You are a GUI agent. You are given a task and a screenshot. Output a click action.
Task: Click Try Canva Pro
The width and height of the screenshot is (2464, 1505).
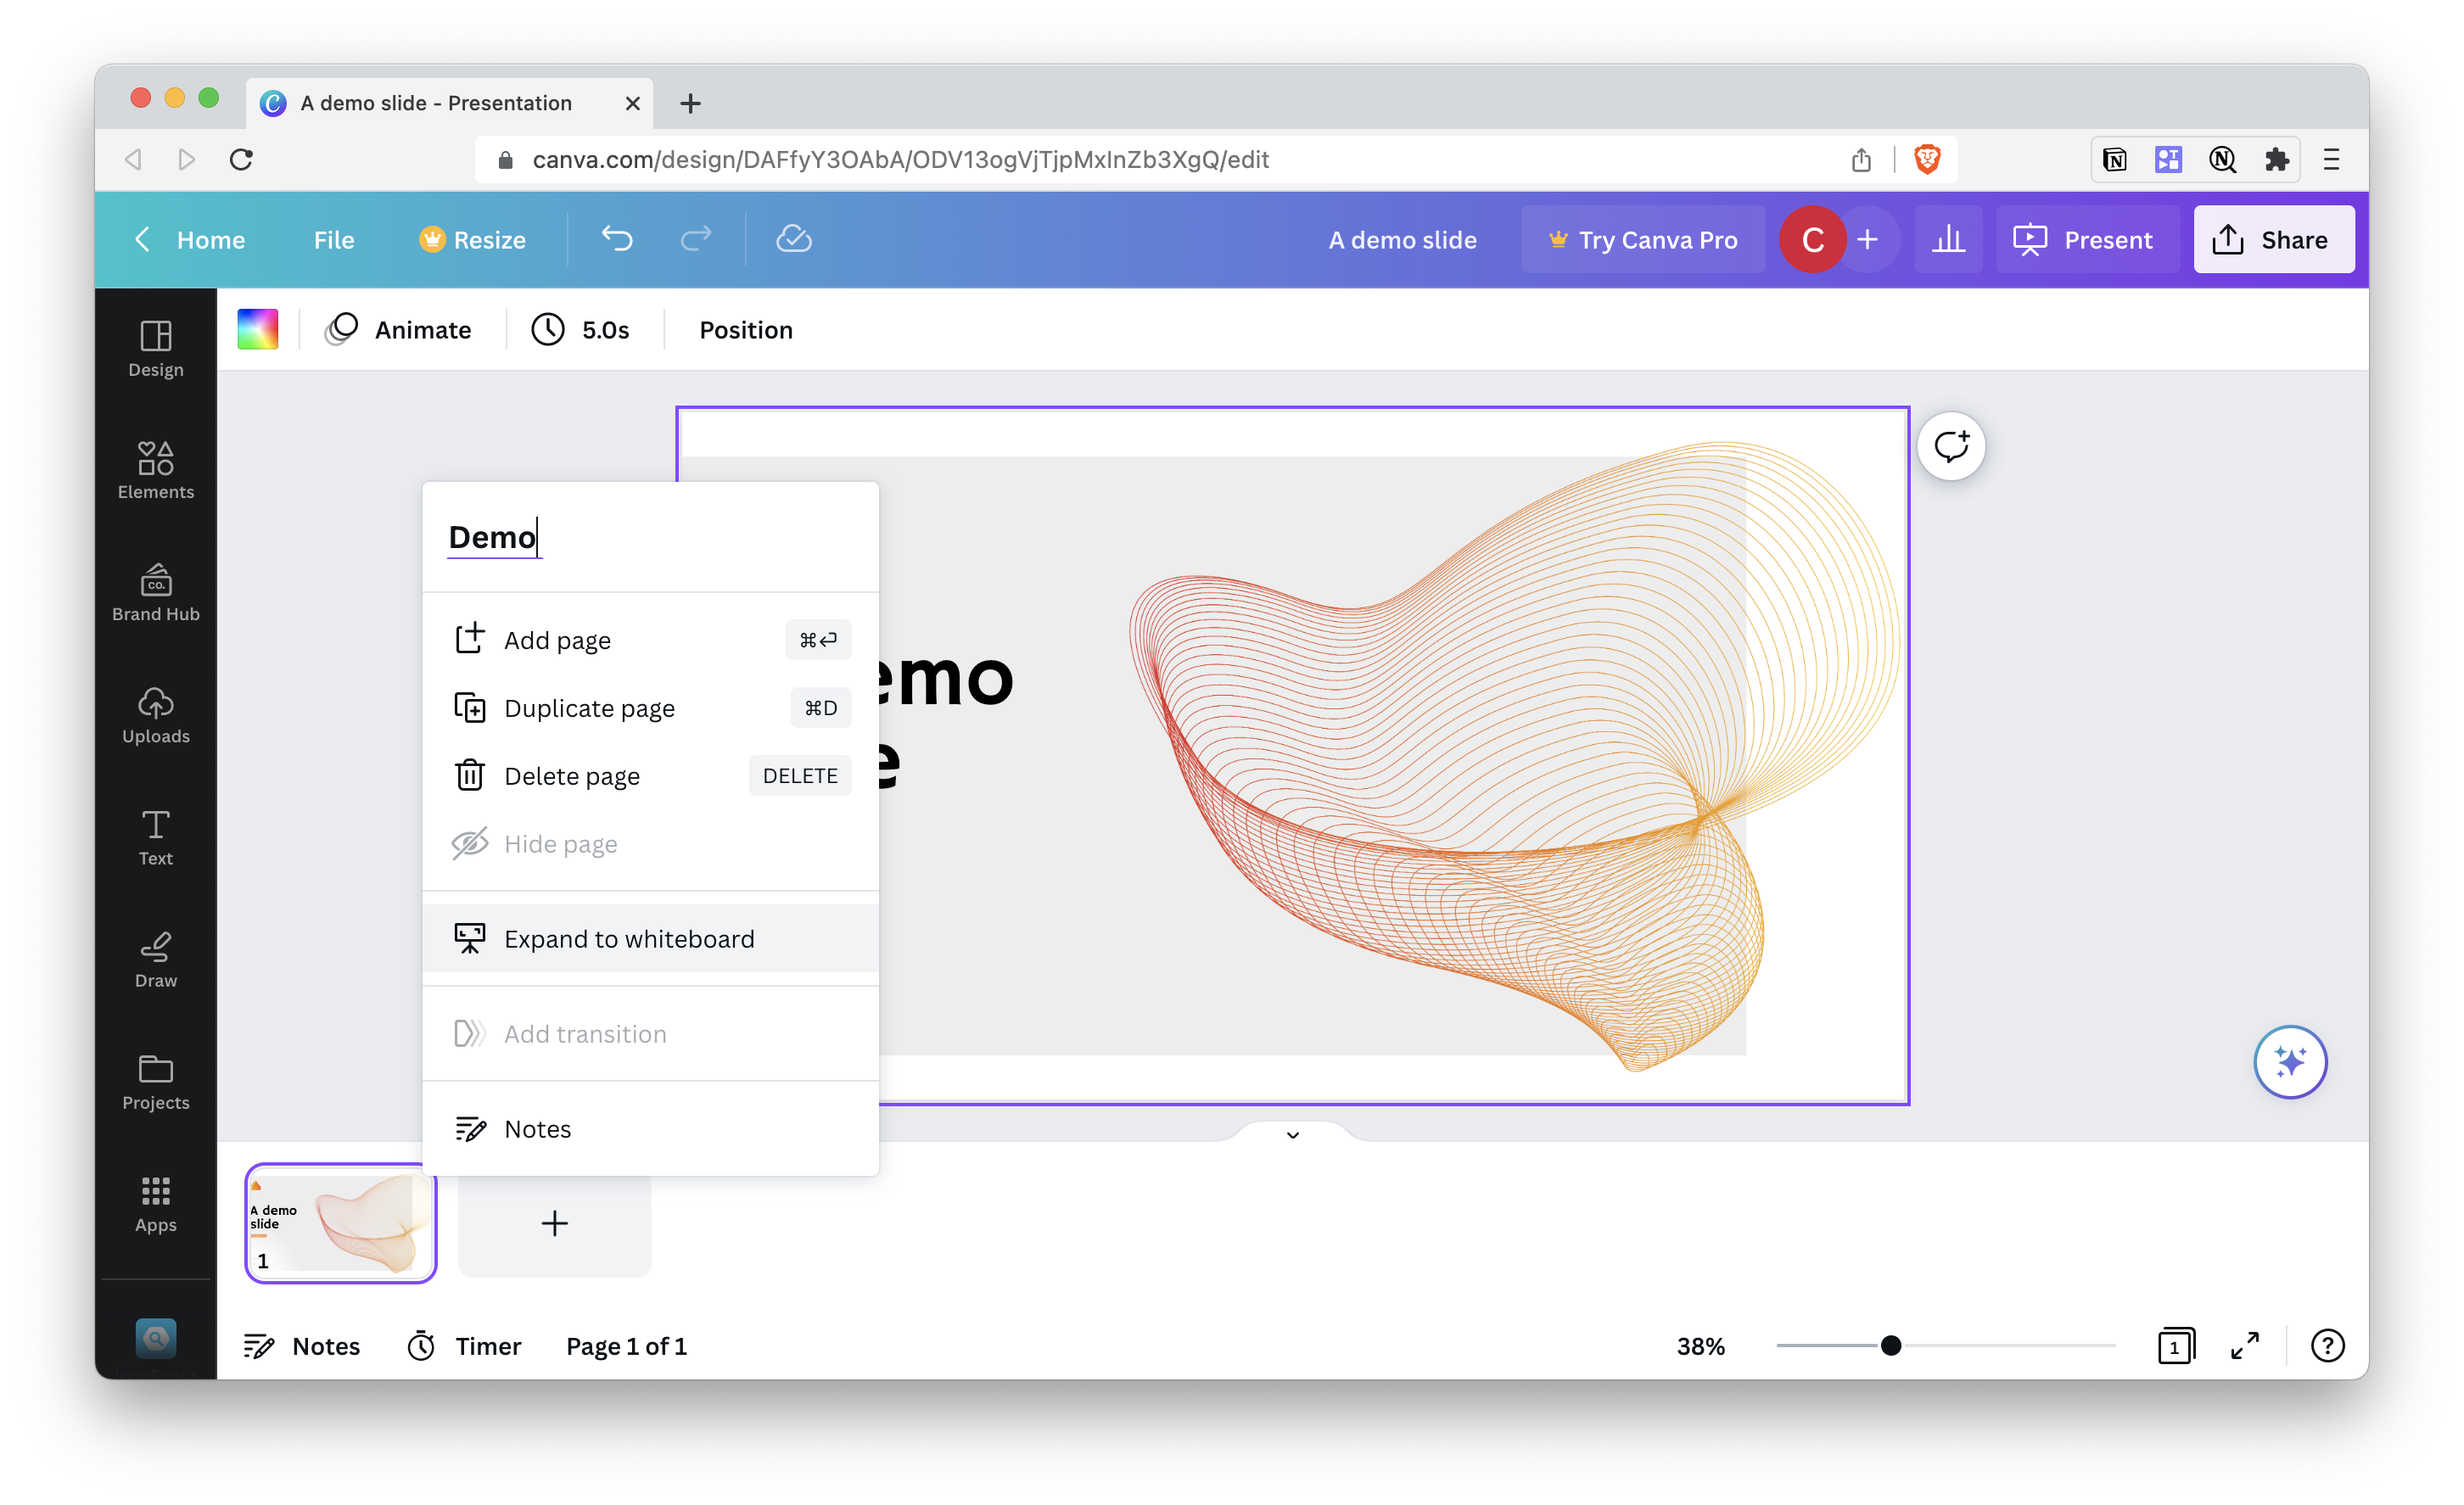(1643, 240)
